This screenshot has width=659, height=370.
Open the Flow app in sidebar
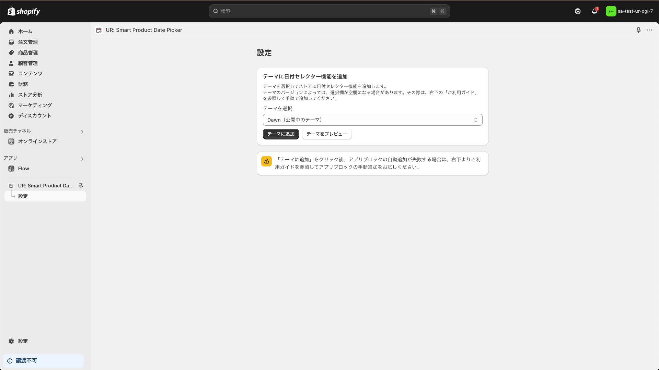tap(23, 169)
